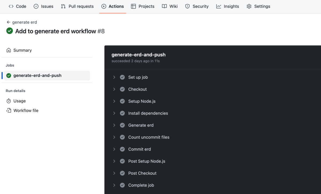
Task: Click the Generate erd step label
Action: (141, 125)
